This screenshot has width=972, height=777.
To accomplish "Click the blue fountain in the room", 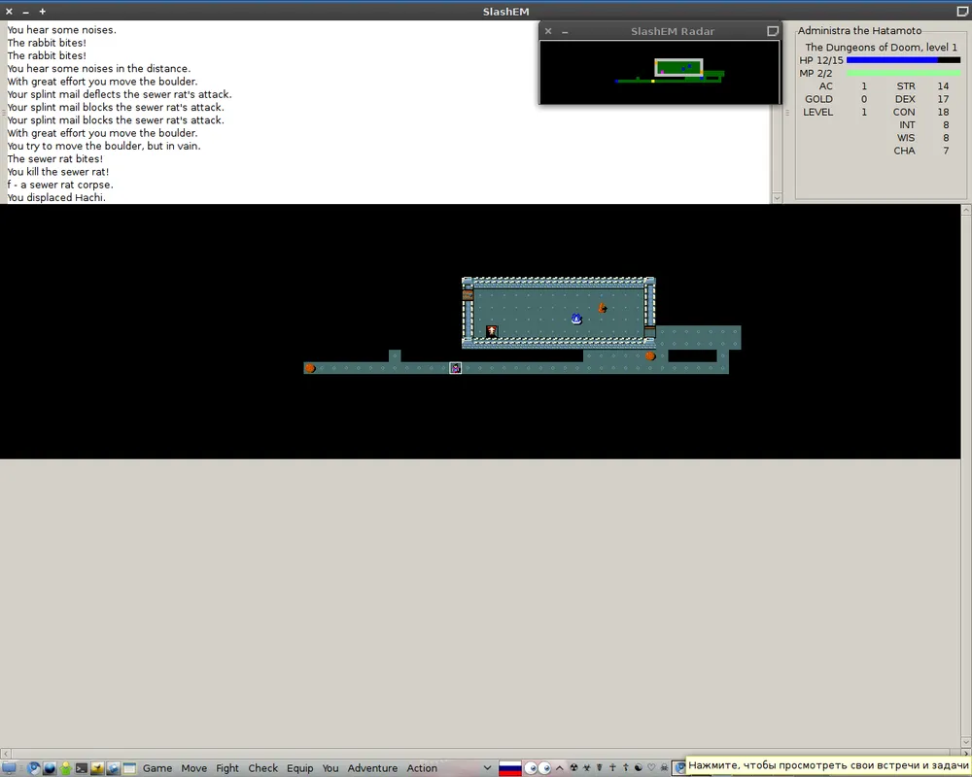I will [576, 319].
